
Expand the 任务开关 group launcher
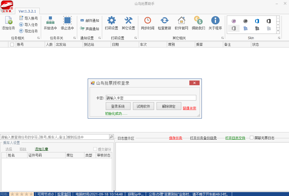click(75, 38)
